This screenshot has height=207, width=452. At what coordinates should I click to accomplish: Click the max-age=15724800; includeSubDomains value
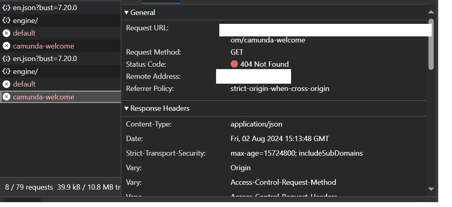pos(297,153)
